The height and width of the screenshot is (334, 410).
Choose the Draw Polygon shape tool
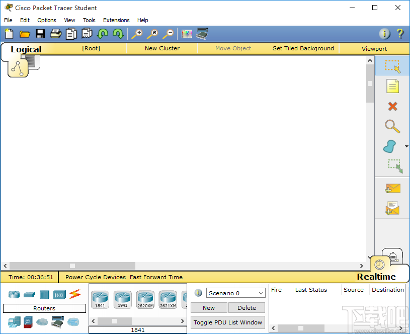(390, 146)
